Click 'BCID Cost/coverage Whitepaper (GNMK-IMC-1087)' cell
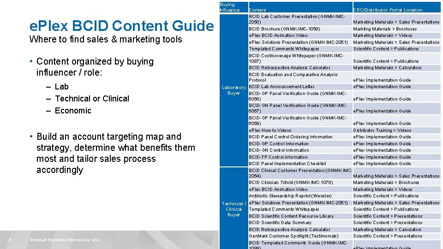Screen dimensions: 443x249 point(300,59)
